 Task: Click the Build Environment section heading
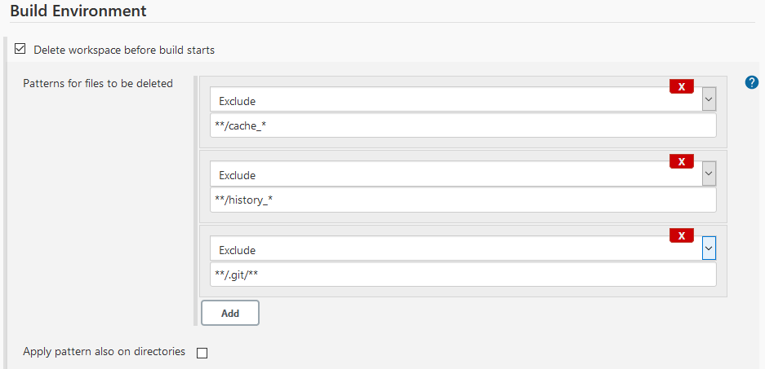[x=78, y=11]
